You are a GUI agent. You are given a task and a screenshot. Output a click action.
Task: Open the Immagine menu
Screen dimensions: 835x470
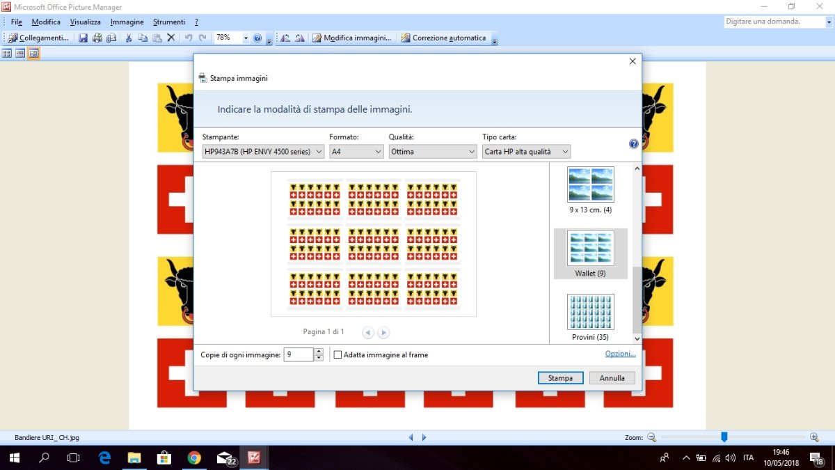[127, 22]
